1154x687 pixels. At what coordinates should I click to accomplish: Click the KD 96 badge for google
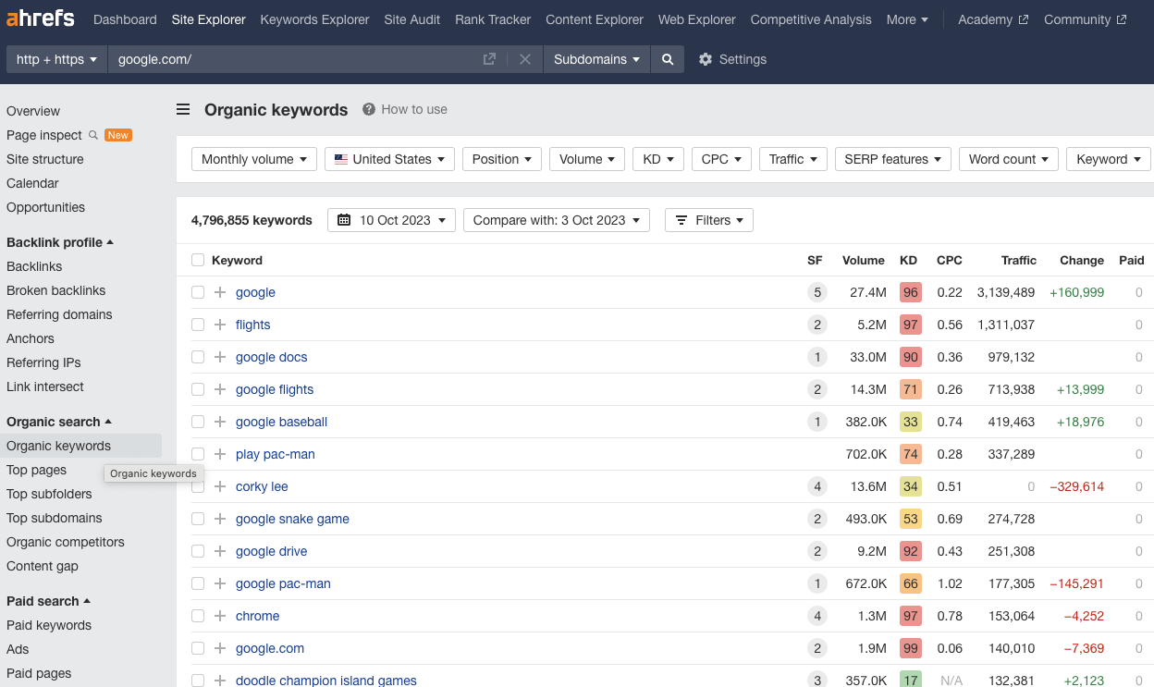point(911,292)
